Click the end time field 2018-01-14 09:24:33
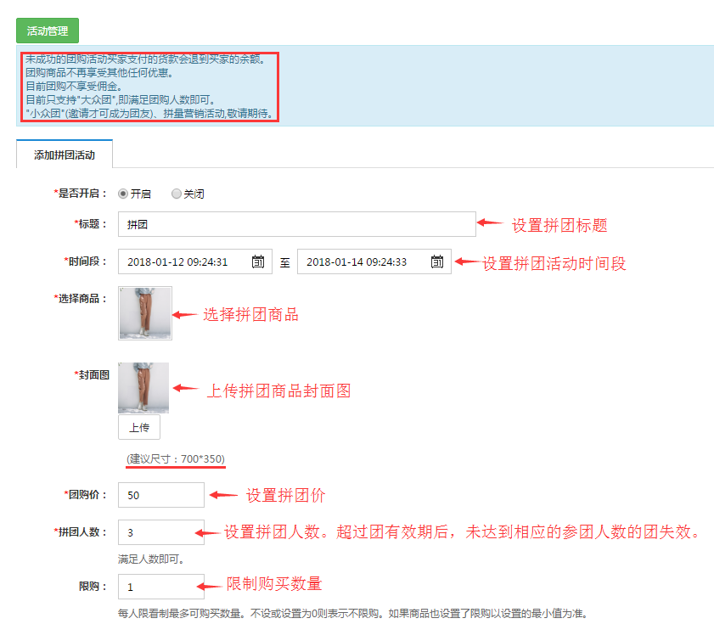Screen dimensions: 714x624 tap(374, 261)
